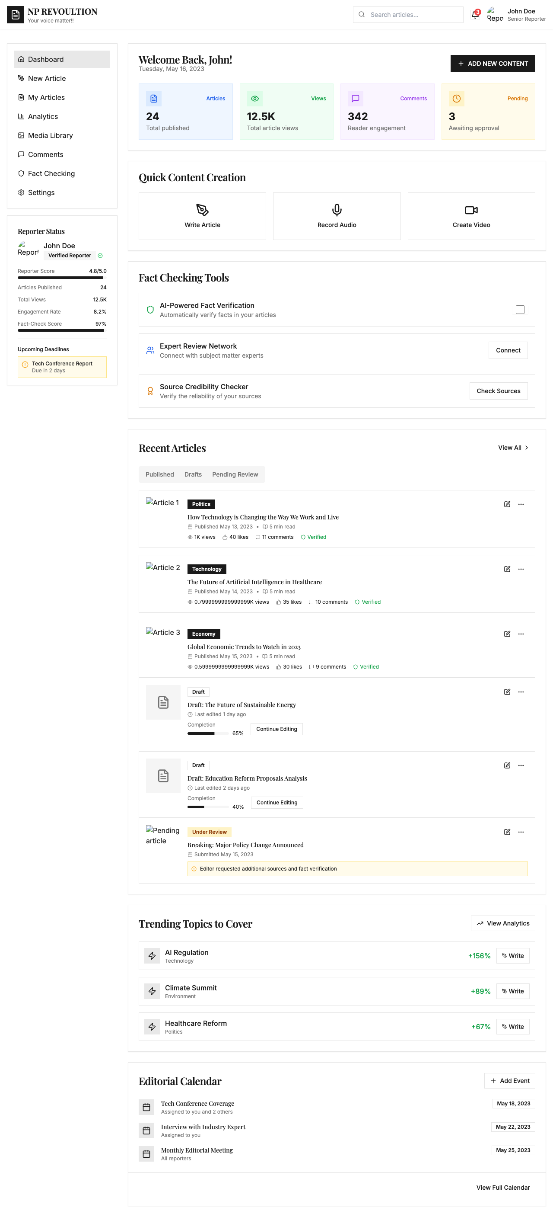Viewport: 553px width, 1220px height.
Task: Open the Tech Conference Report deadline
Action: (x=62, y=367)
